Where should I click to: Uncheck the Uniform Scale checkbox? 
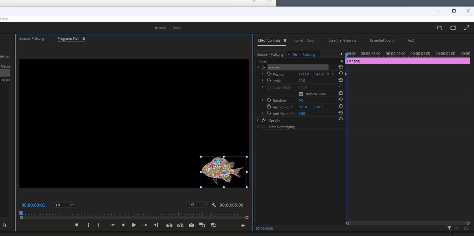pos(301,94)
